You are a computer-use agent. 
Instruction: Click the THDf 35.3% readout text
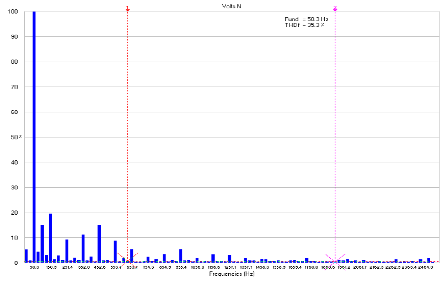[x=304, y=25]
